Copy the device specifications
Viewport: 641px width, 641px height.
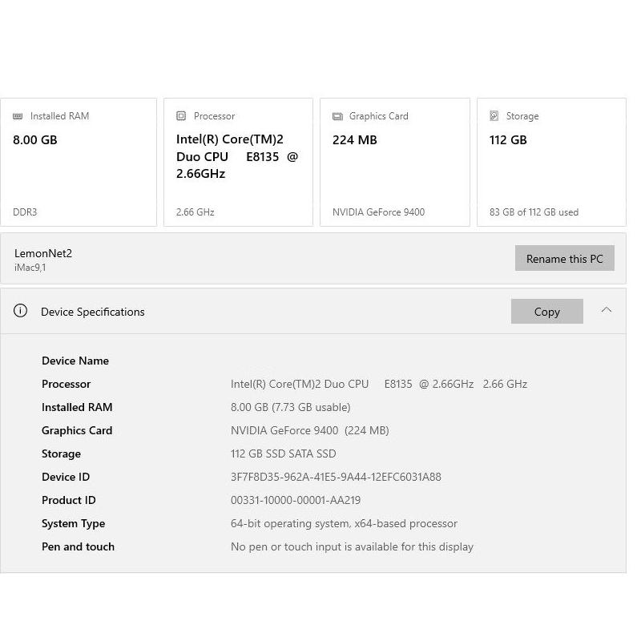click(x=547, y=311)
